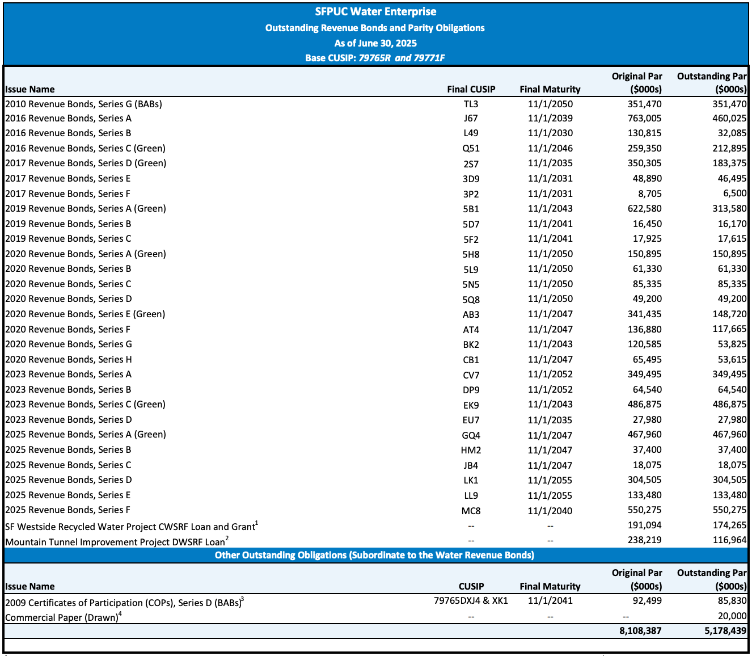Click the Commercial Paper (Drawn) row name
The width and height of the screenshot is (752, 656).
pyautogui.click(x=64, y=617)
